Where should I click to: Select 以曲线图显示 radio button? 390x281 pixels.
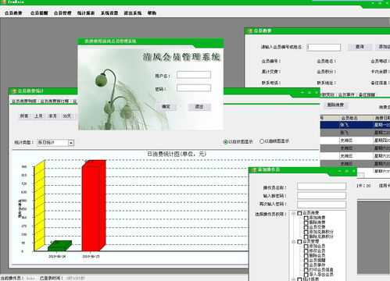(262, 141)
